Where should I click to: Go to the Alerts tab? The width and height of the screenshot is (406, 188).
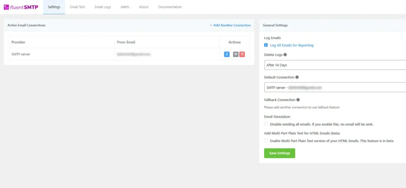click(x=125, y=7)
